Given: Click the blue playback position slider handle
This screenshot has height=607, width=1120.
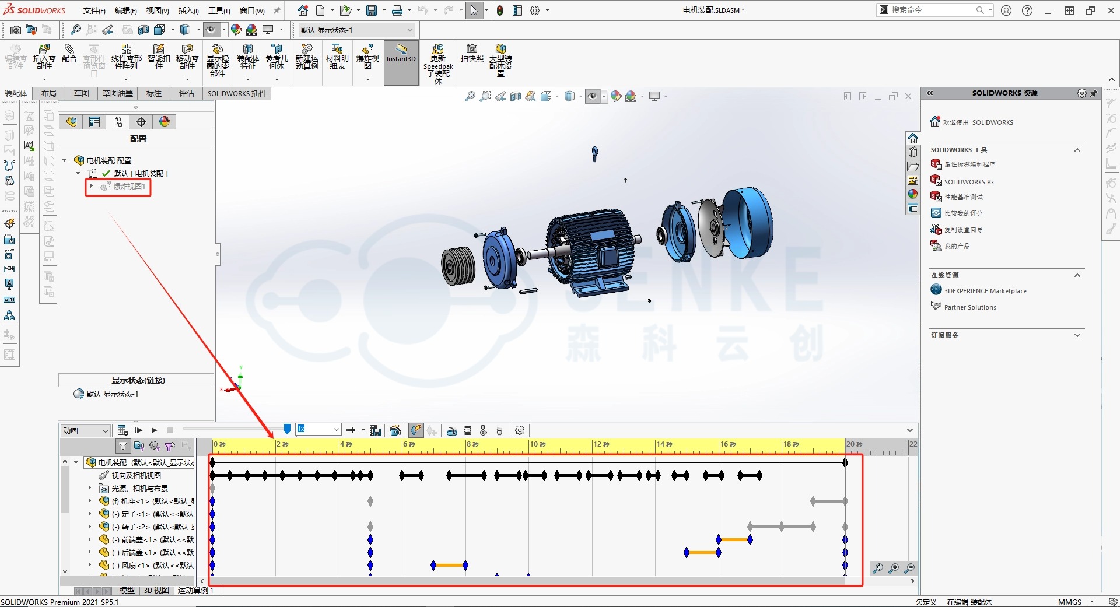Looking at the screenshot, I should coord(287,429).
